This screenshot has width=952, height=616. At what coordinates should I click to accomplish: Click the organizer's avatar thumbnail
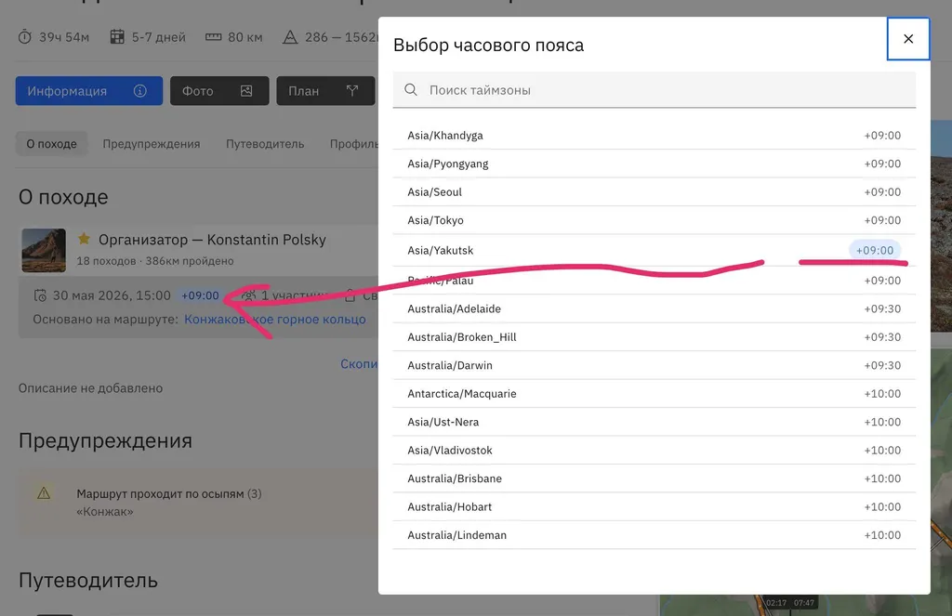pos(44,250)
